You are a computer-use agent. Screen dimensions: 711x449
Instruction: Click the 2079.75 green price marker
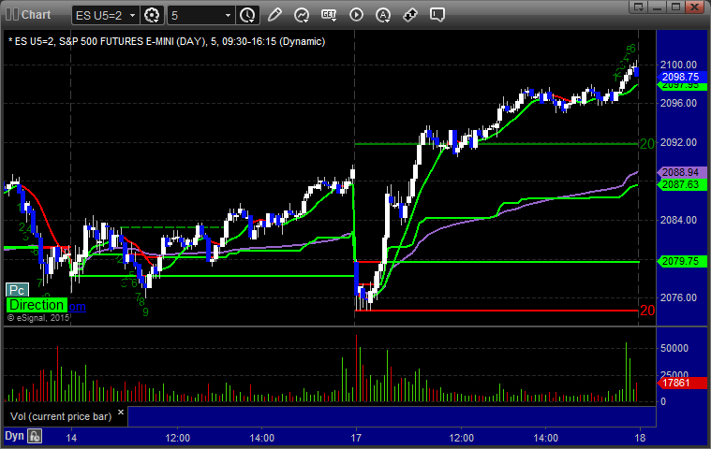tap(682, 261)
